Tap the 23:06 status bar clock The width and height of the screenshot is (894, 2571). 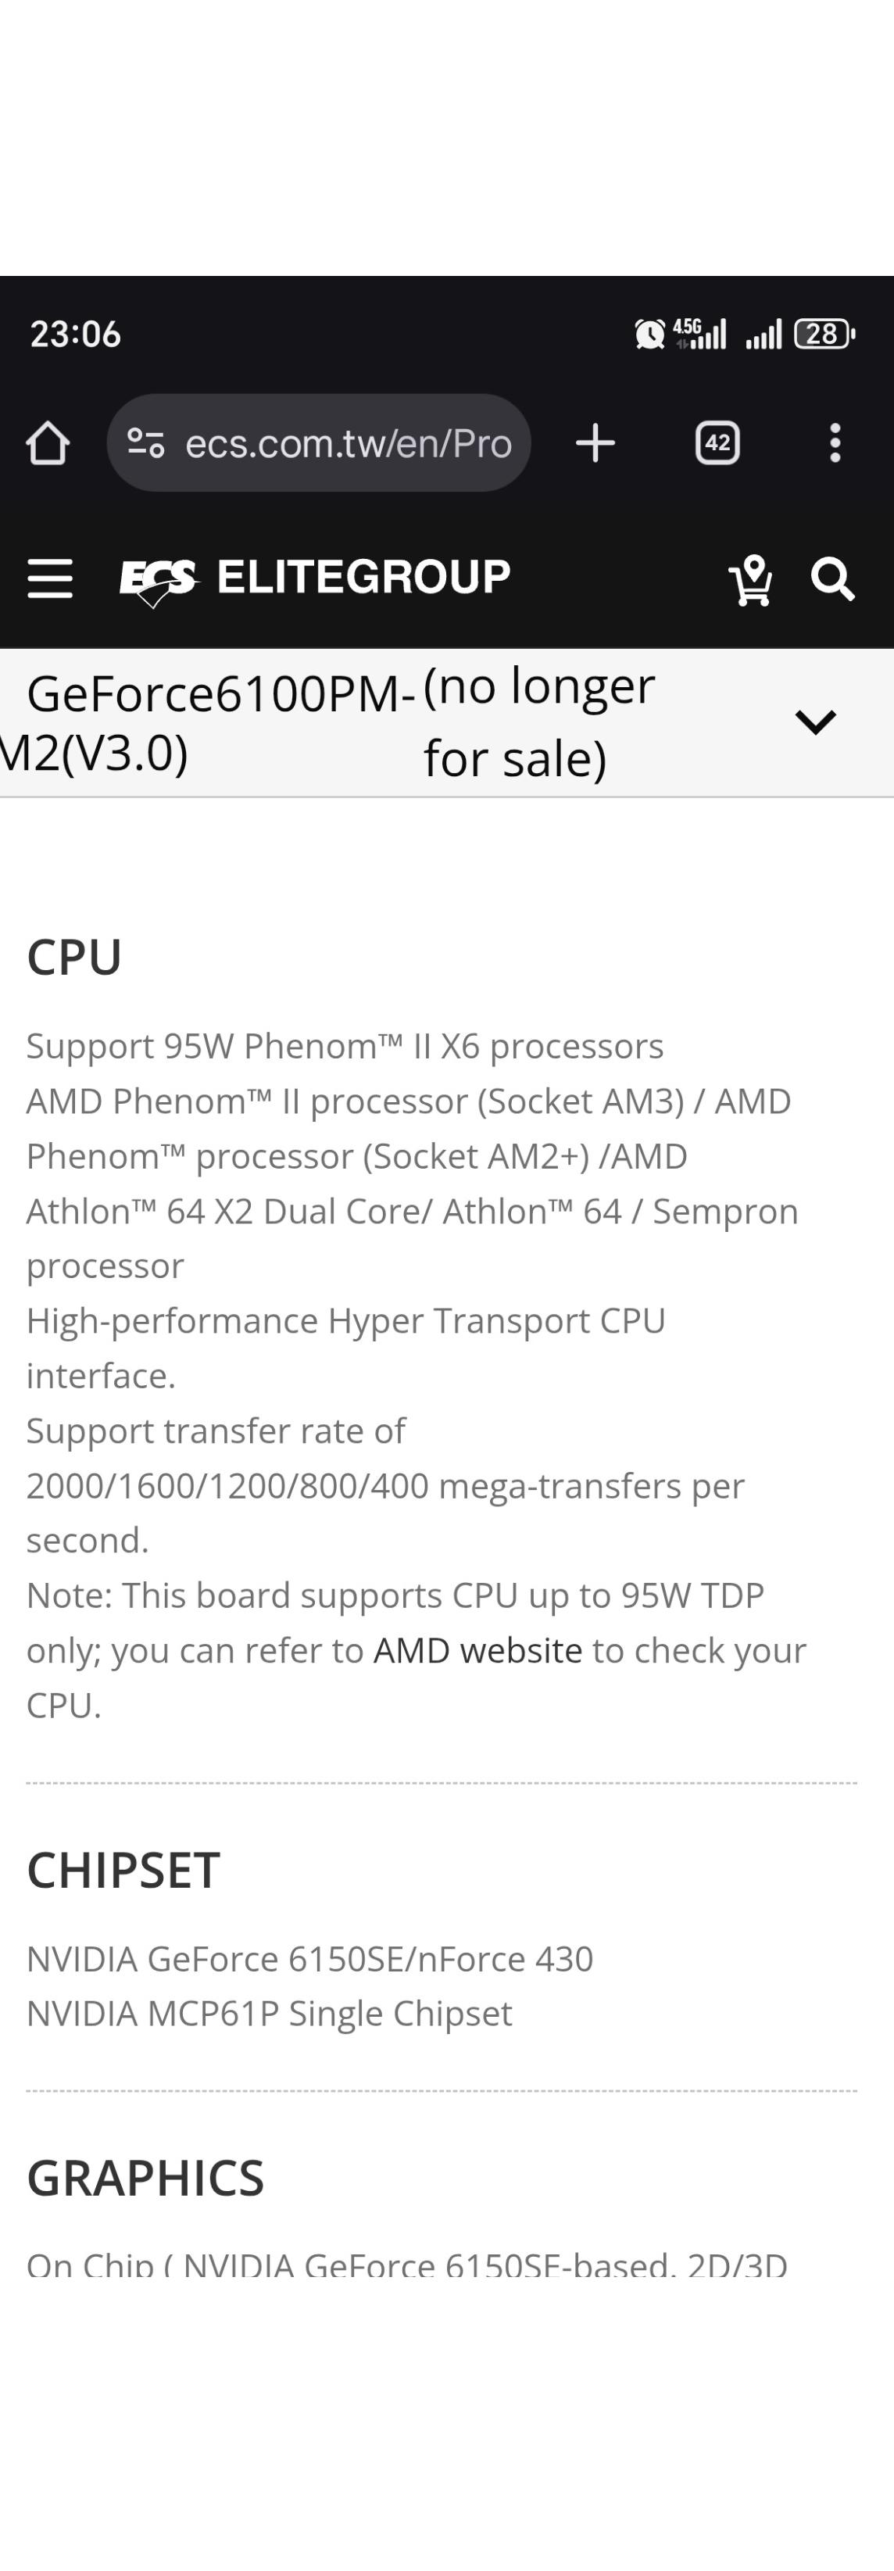75,333
